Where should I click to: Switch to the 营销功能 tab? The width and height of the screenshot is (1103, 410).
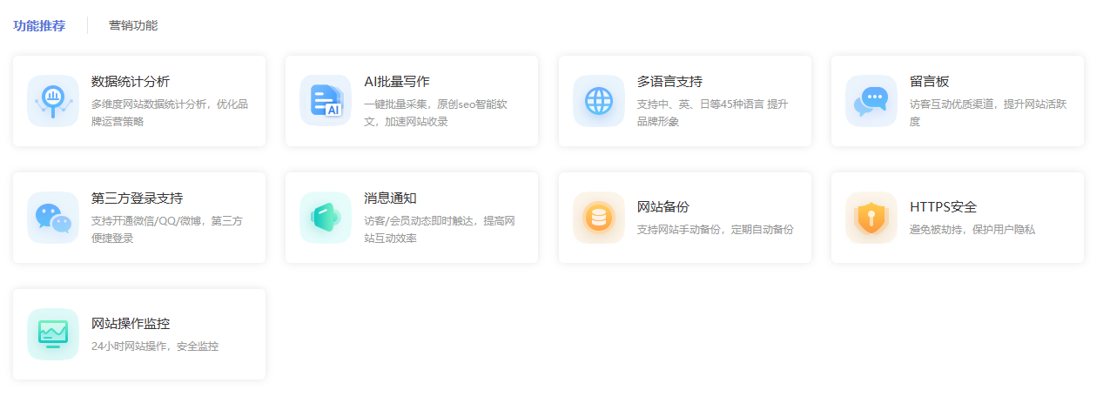coord(133,25)
